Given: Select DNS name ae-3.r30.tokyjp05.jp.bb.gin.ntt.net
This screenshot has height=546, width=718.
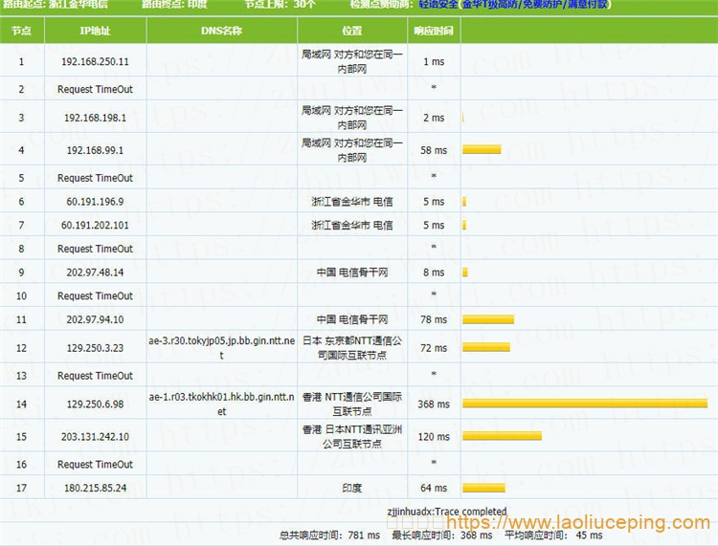Looking at the screenshot, I should pyautogui.click(x=222, y=348).
